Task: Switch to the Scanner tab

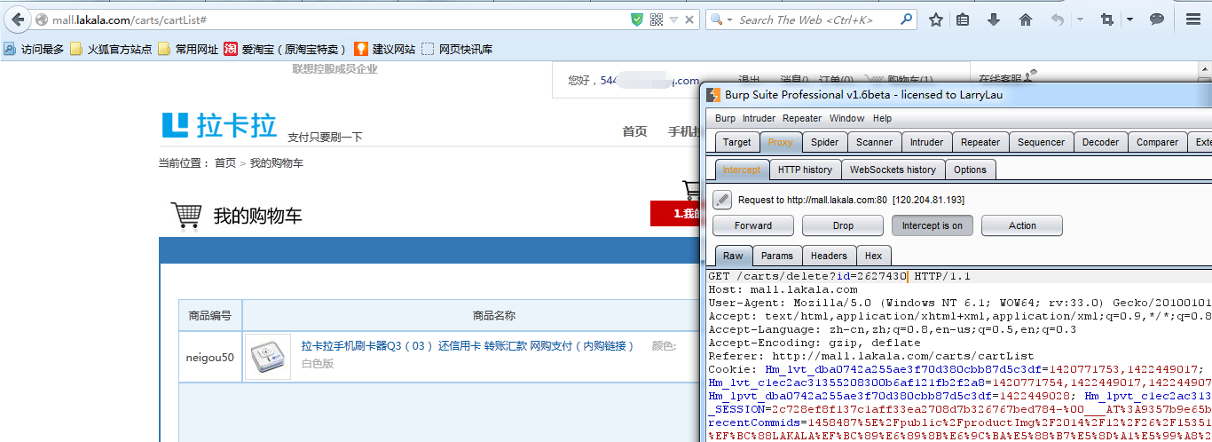Action: click(874, 142)
